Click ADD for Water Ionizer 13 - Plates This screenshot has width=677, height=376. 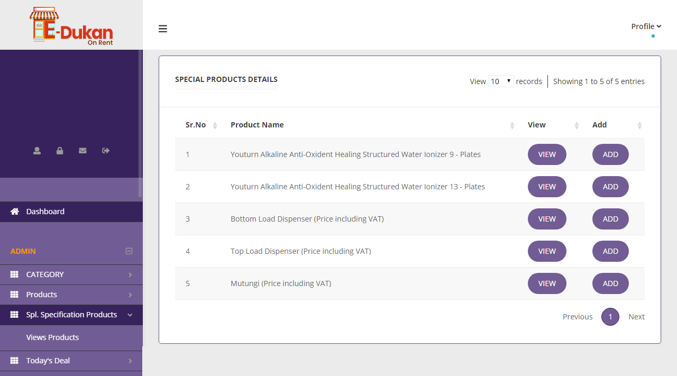coord(610,187)
